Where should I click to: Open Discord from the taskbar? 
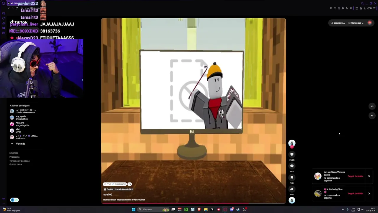(x=232, y=209)
